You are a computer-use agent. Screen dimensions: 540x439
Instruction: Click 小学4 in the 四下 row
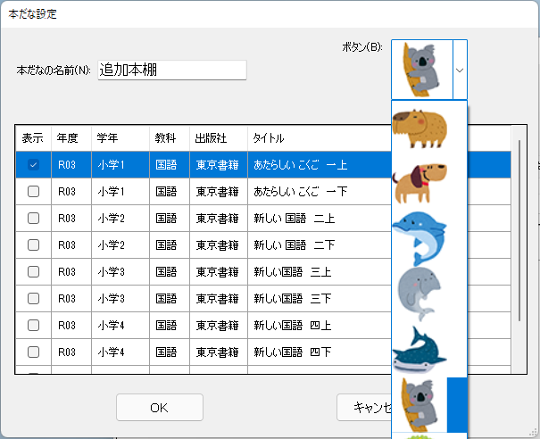[111, 352]
